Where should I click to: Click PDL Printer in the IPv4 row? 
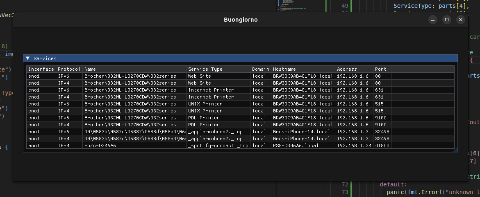204,125
